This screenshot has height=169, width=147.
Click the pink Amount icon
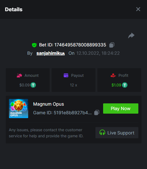[x=19, y=76]
